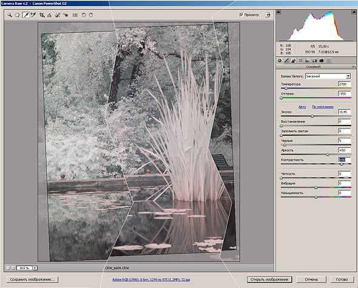
Task: Switch to the Tone Curve tab
Action: pos(286,61)
